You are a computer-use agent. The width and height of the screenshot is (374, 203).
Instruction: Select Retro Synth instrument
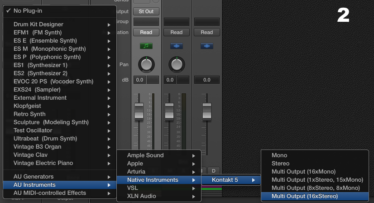coord(60,114)
